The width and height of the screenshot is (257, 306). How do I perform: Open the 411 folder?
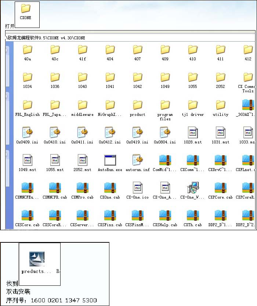(x=220, y=53)
